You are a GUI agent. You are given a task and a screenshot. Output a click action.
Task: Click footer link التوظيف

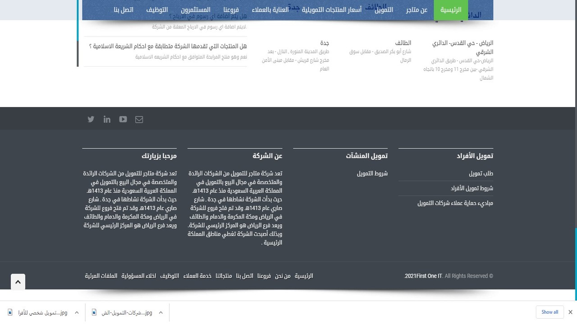(169, 276)
